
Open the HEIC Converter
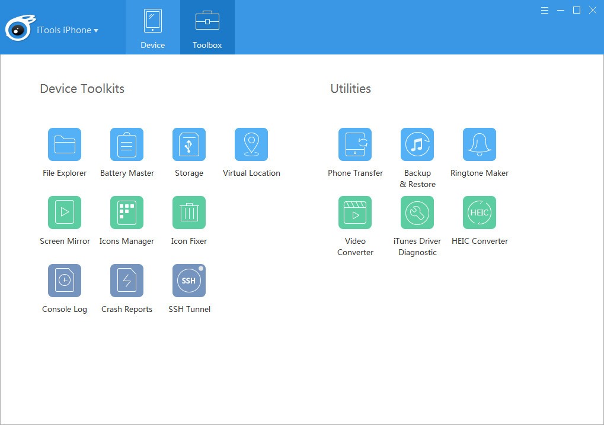(479, 212)
